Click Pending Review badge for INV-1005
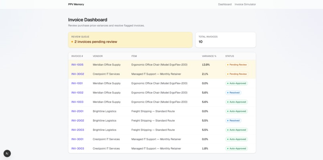The width and height of the screenshot is (323, 160). (237, 65)
